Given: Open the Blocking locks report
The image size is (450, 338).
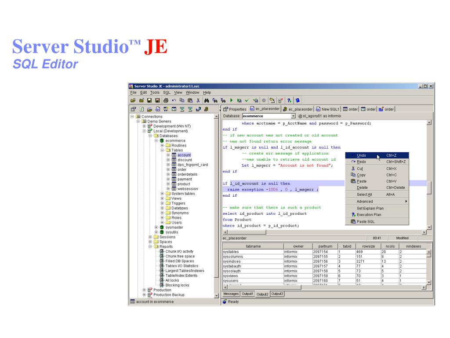Looking at the screenshot, I should point(177,285).
